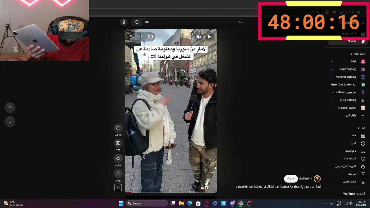Expand the أنت (You) section chevron
Image resolution: width=370 pixels, height=208 pixels.
[359, 128]
